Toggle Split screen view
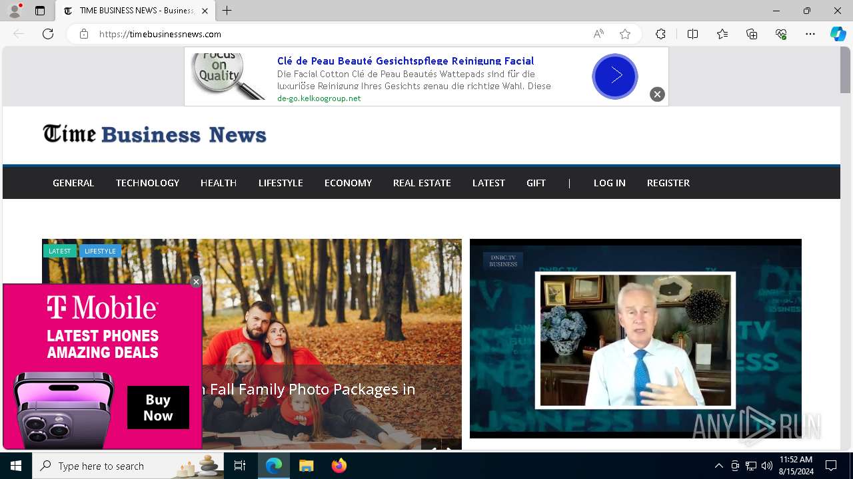853x479 pixels. (x=692, y=34)
